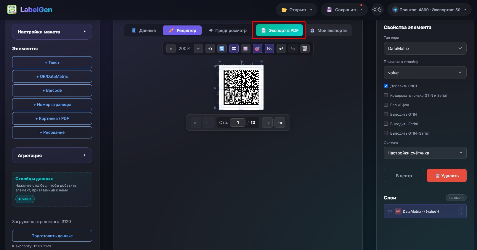Tick the Выводить Serial checkbox
The height and width of the screenshot is (250, 477).
(386, 124)
